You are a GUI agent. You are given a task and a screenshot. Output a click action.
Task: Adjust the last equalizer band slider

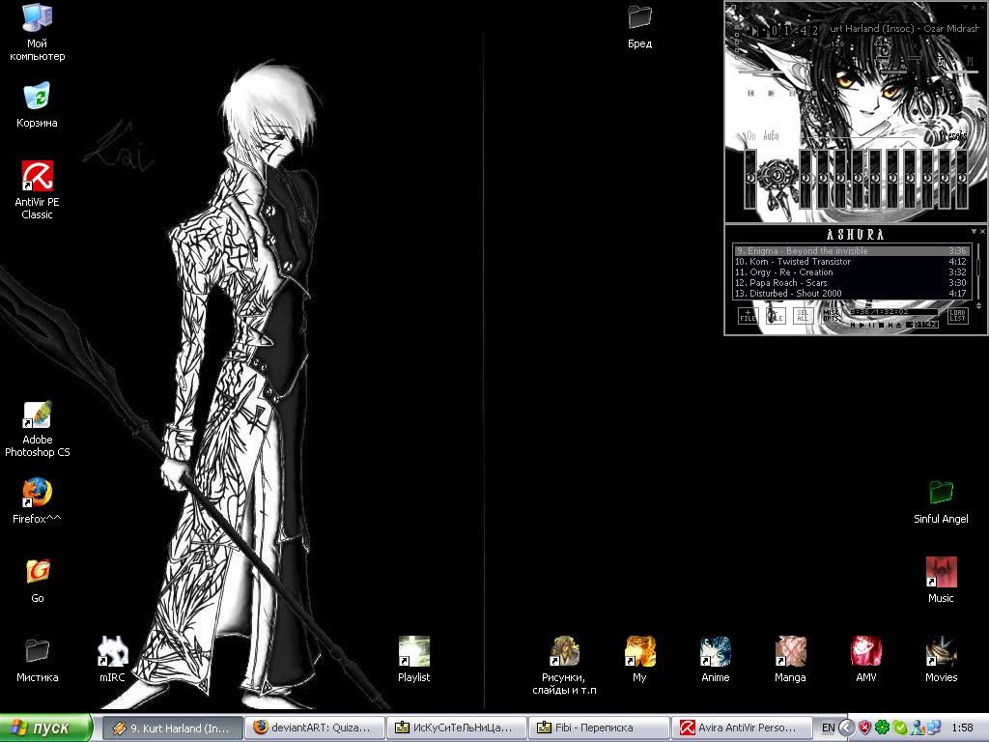coord(961,179)
